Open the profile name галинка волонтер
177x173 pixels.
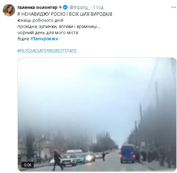37,7
